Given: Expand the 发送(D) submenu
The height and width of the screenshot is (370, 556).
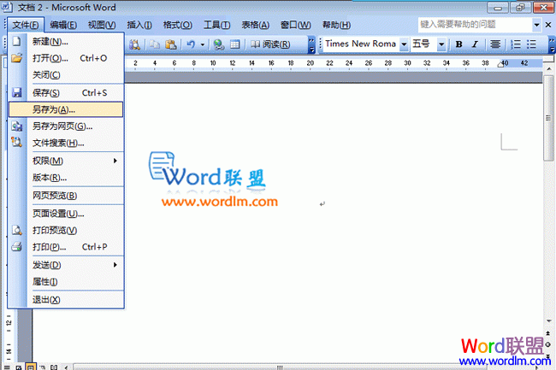Looking at the screenshot, I should [115, 265].
